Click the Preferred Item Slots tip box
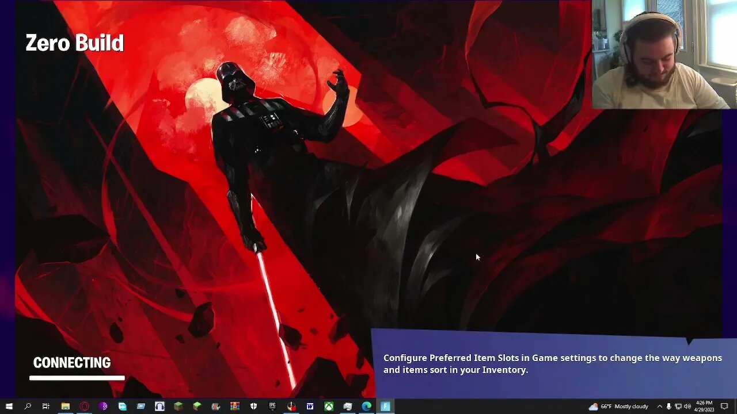 [x=554, y=363]
